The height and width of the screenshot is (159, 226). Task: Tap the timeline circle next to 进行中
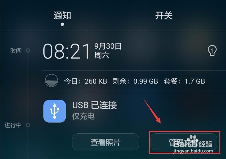pos(28,125)
